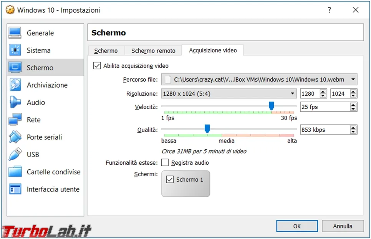Click the Annulla button
This screenshot has width=371, height=239.
point(343,226)
